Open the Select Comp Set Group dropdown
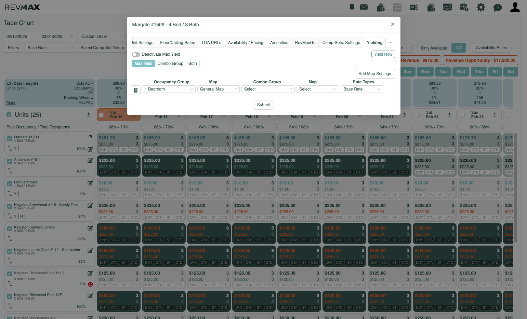Viewport: 527px width, 319px height. click(x=102, y=48)
